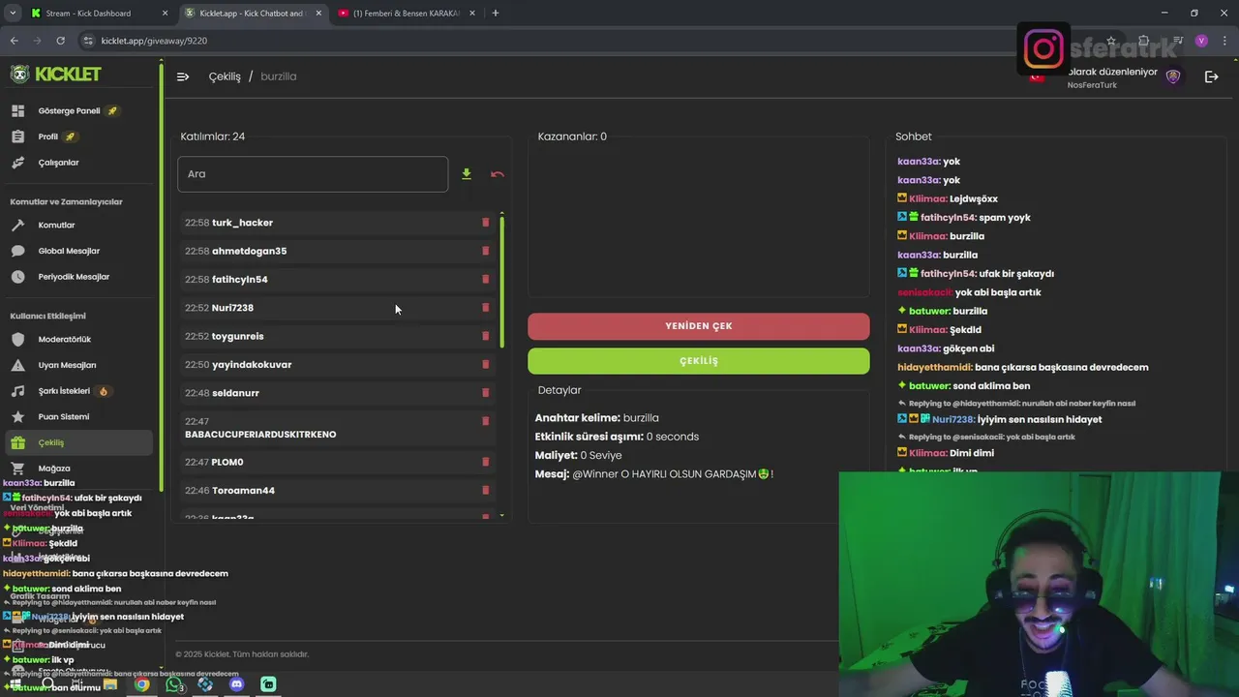Viewport: 1239px width, 697px height.
Task: Focus the Ara search field
Action: [x=313, y=174]
